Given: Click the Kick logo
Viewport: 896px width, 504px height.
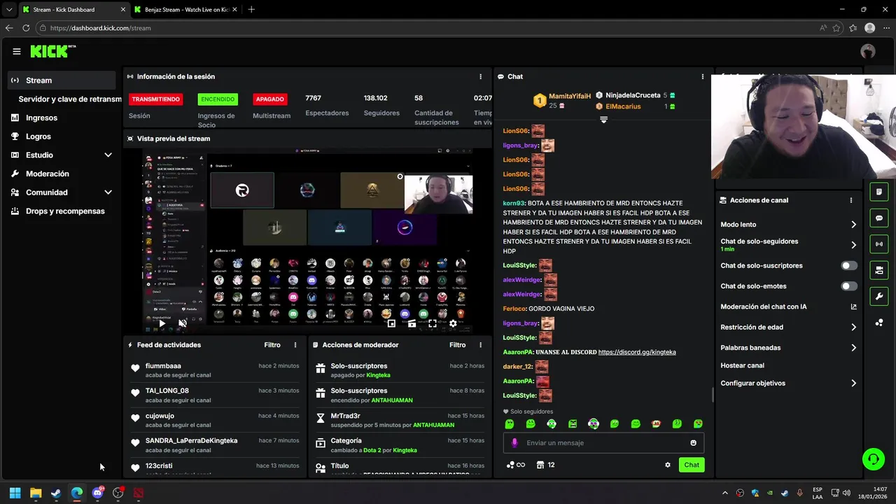Looking at the screenshot, I should click(x=52, y=51).
